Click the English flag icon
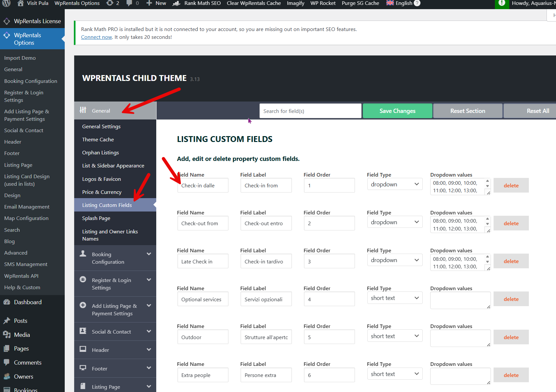556x392 pixels. pos(390,3)
